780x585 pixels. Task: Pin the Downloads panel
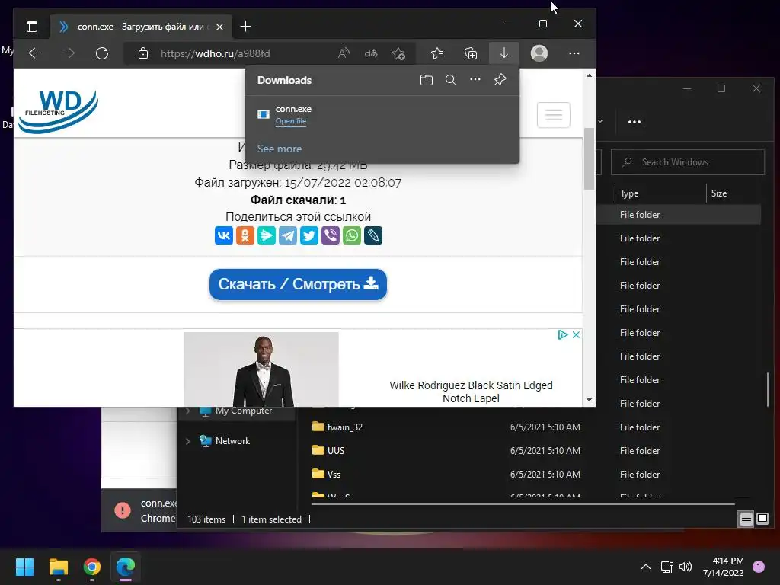(x=500, y=79)
